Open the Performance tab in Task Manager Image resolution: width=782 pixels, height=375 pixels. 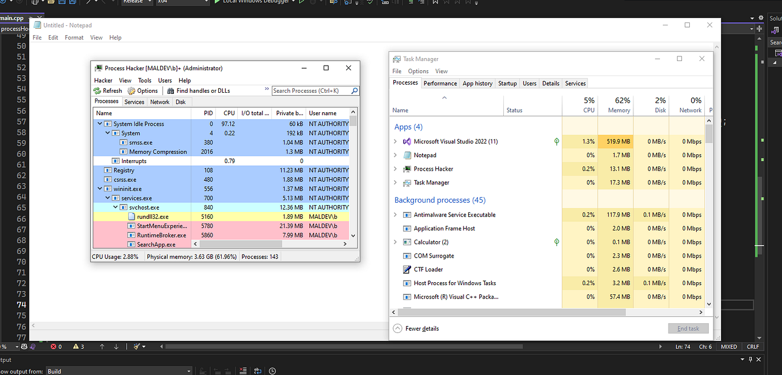[x=440, y=83]
